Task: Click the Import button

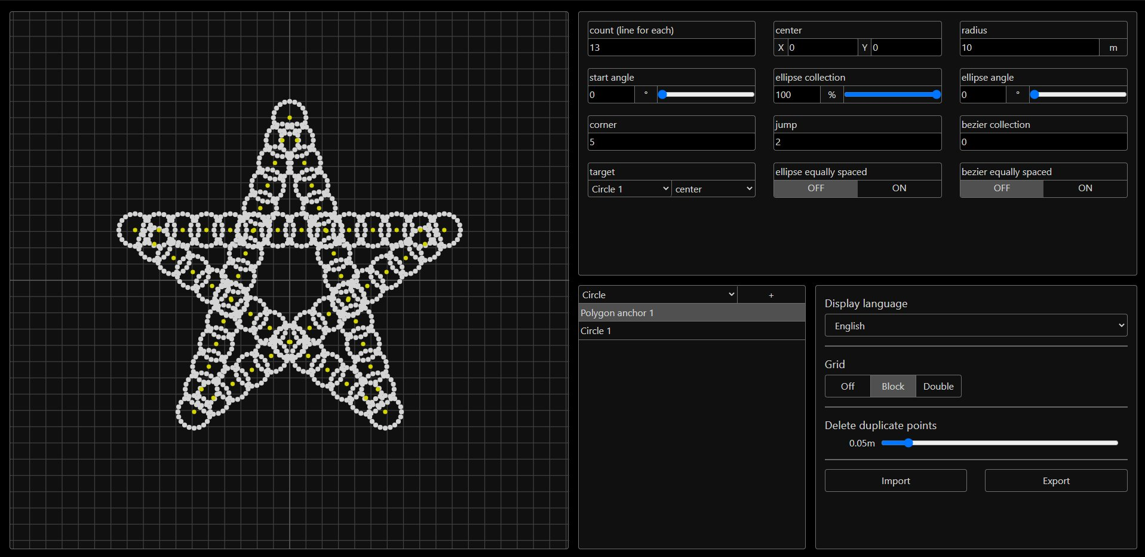Action: 895,481
